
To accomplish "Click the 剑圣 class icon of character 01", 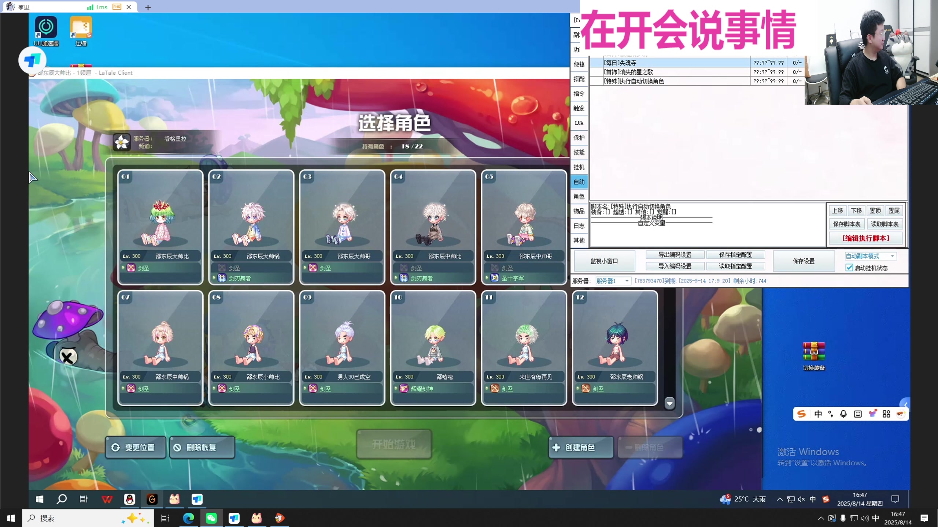I will point(131,268).
